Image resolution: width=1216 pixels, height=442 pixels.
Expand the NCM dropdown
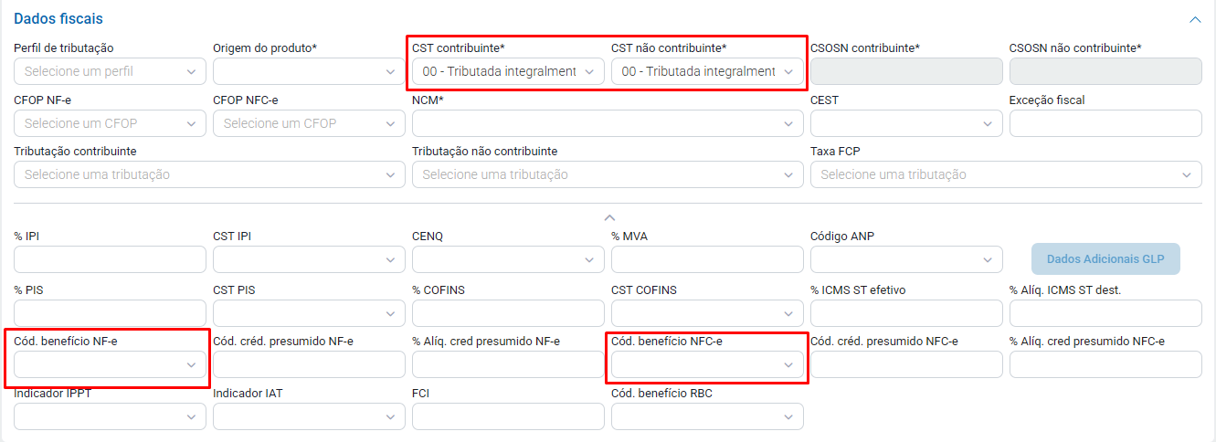[608, 123]
